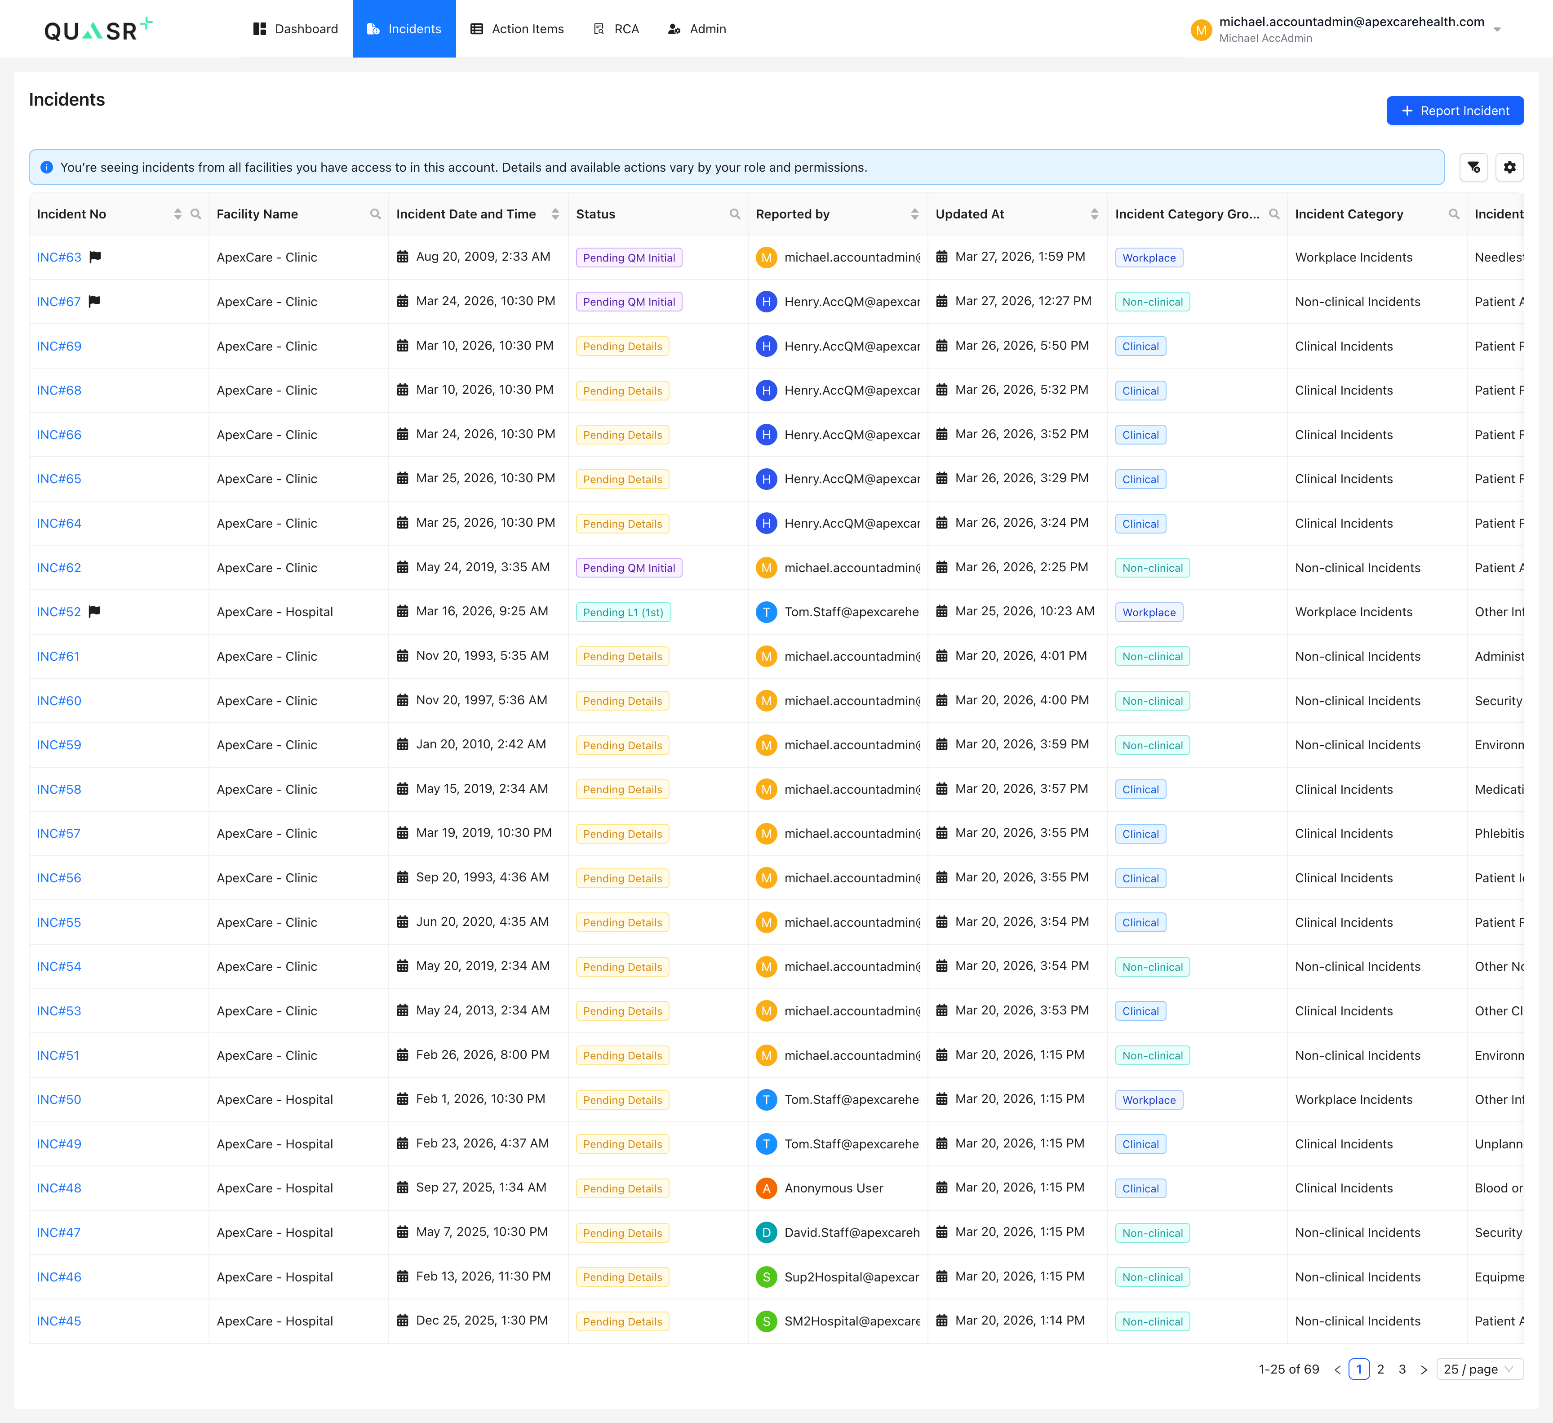Open the RCA navigation tab
The width and height of the screenshot is (1553, 1423).
[x=616, y=28]
